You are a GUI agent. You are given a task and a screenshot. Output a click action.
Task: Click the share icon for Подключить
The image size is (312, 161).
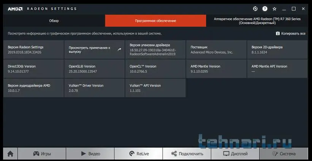(x=174, y=154)
